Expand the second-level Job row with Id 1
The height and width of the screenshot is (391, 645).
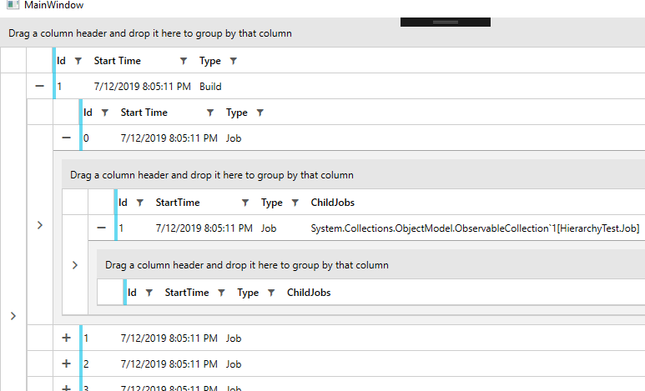(x=67, y=338)
